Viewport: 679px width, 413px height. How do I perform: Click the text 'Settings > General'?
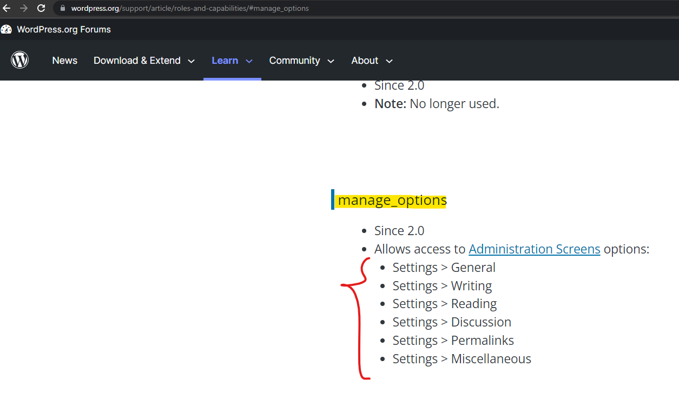(444, 268)
